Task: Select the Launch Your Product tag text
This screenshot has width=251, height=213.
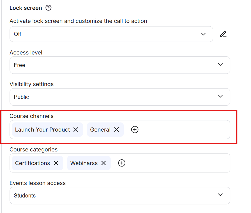Action: point(42,130)
